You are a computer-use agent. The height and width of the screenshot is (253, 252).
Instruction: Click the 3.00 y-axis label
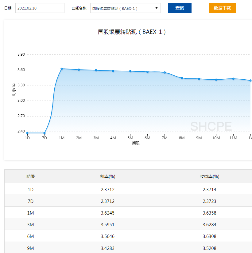point(21,100)
